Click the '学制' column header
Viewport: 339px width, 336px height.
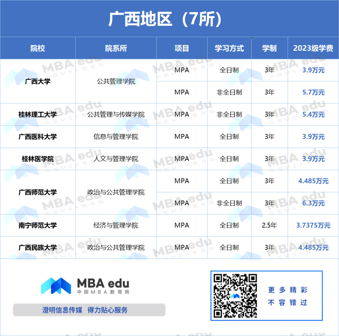[x=269, y=48]
